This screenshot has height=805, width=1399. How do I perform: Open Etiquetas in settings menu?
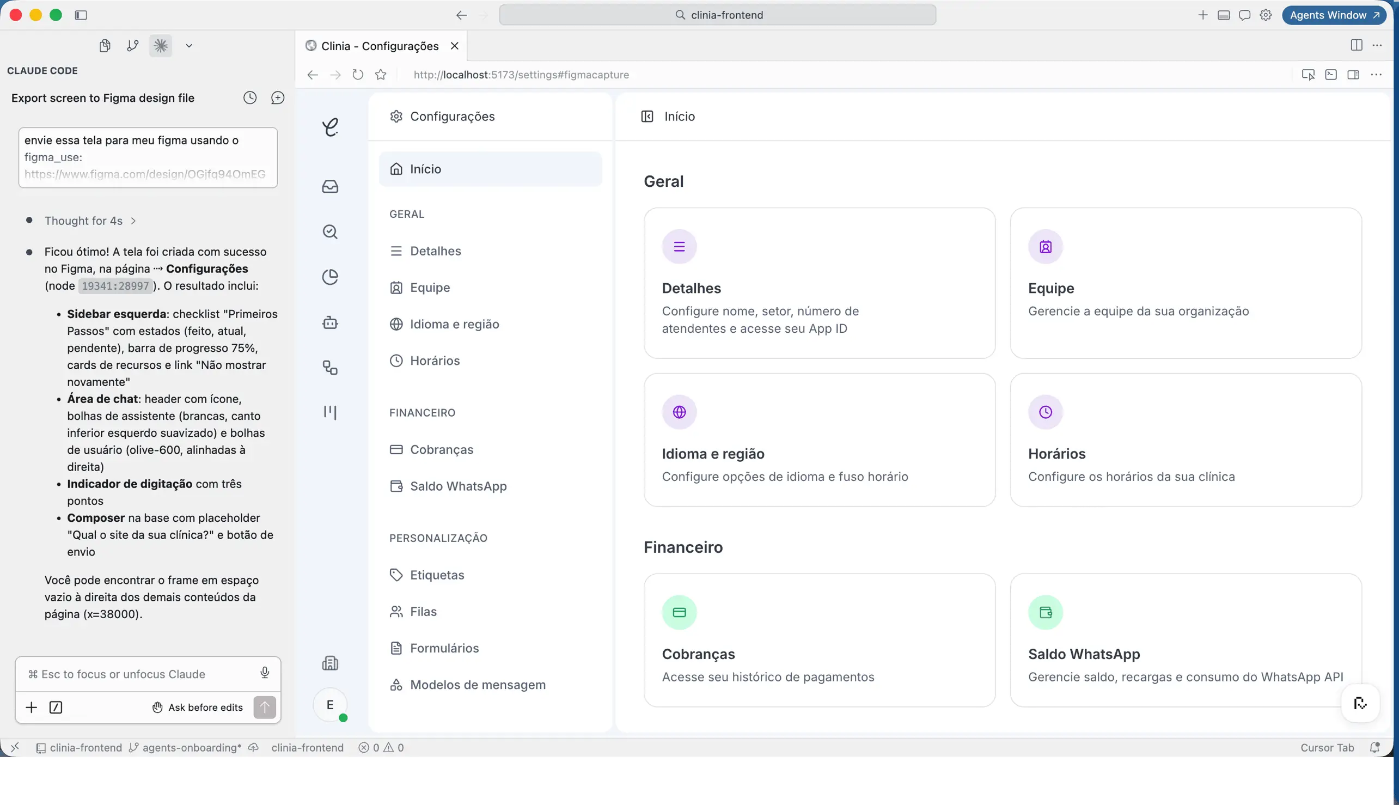(x=490, y=575)
